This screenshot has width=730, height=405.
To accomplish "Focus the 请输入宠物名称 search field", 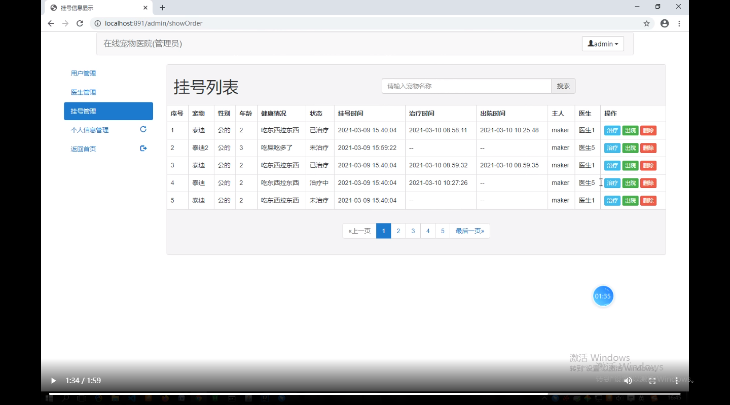I will (x=466, y=86).
